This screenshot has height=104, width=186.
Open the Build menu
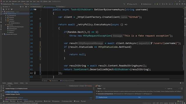pos(28,1)
